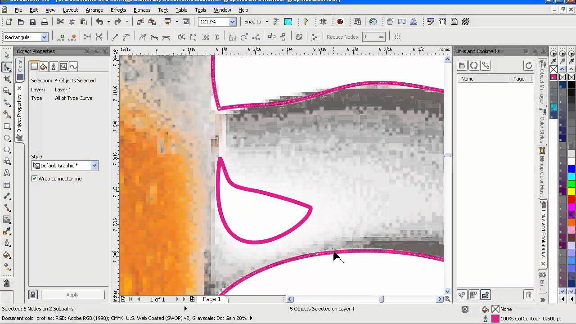Select the Ellipse tool in toolbox
576x324 pixels.
pos(7,138)
